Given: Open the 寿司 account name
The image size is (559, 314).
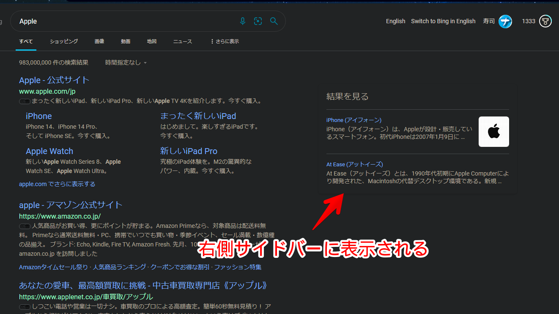Looking at the screenshot, I should [x=489, y=21].
